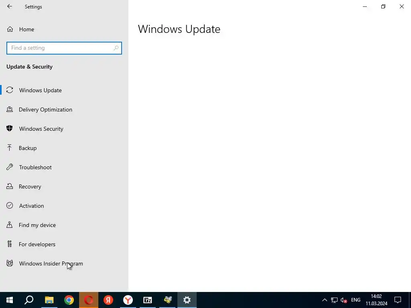Click the Windows Update page title

[179, 29]
